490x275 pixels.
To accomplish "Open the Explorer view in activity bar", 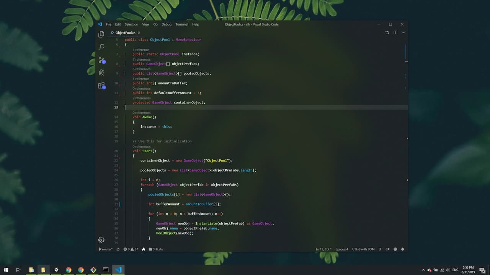I will (101, 34).
